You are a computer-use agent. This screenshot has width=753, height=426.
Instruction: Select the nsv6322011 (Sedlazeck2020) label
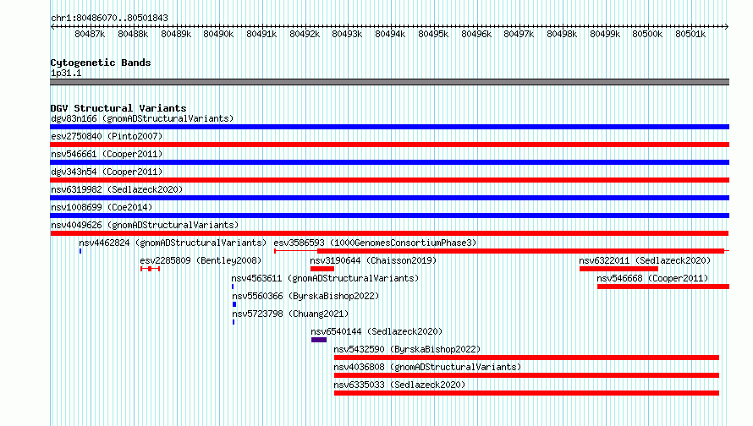click(645, 260)
